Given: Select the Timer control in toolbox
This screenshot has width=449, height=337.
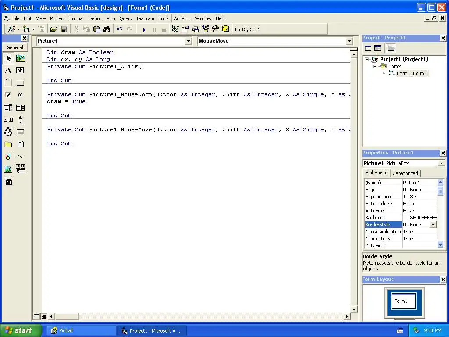Looking at the screenshot, I should pos(8,132).
